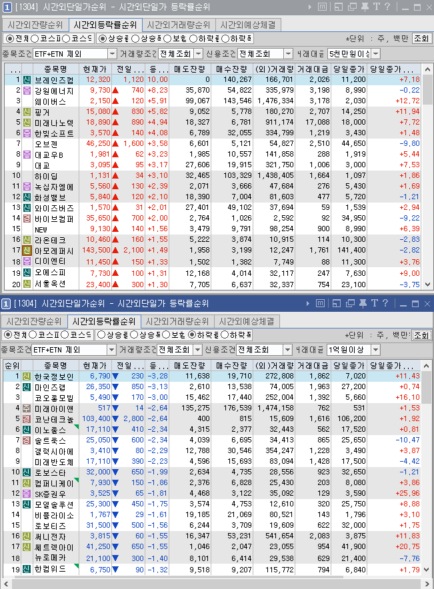This screenshot has height=589, width=434.
Task: Switch to 시간외거래량순위 tab in upper window
Action: 179,25
